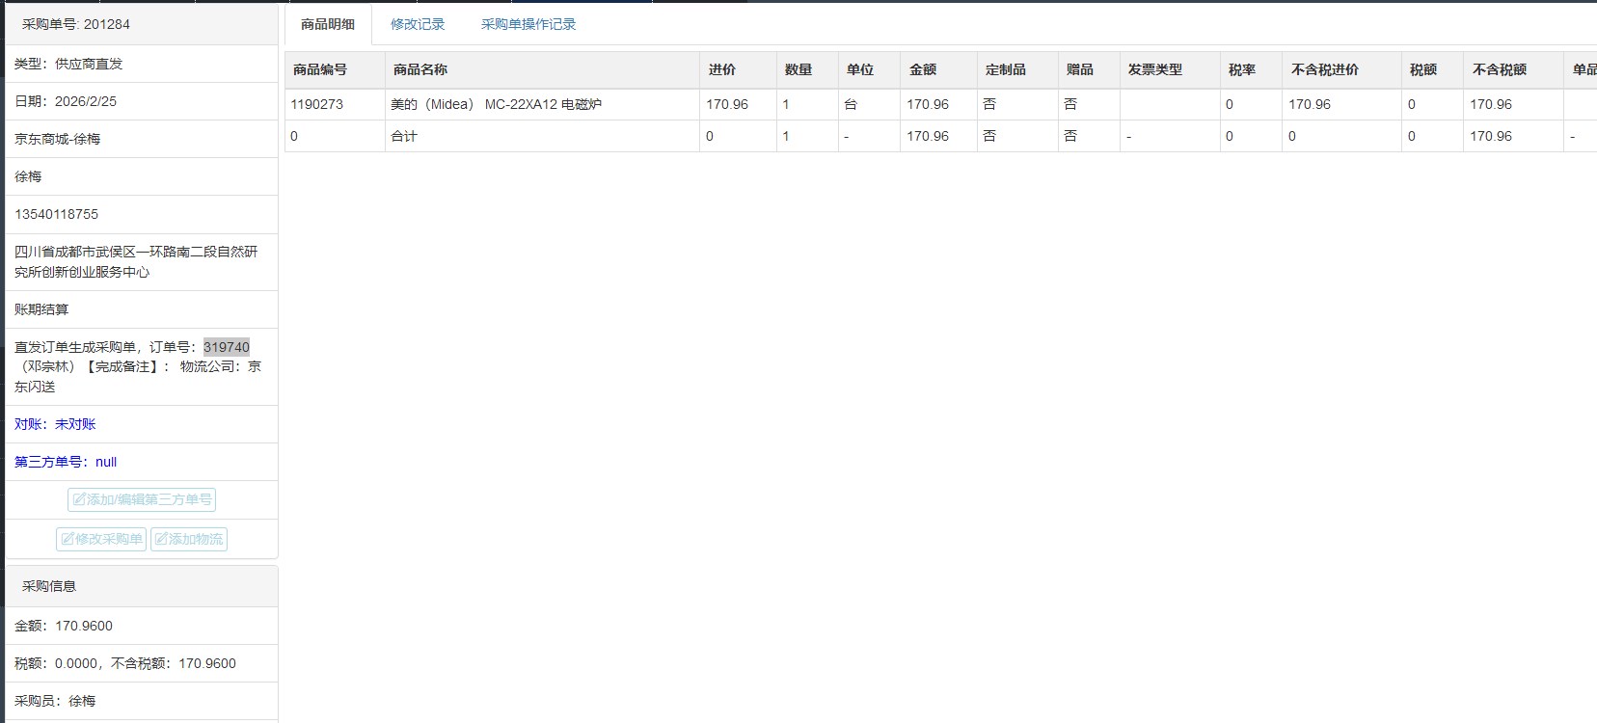Click the pencil icon beside 添加/编辑第三方单号
Screen dimensions: 1597x723
[80, 499]
